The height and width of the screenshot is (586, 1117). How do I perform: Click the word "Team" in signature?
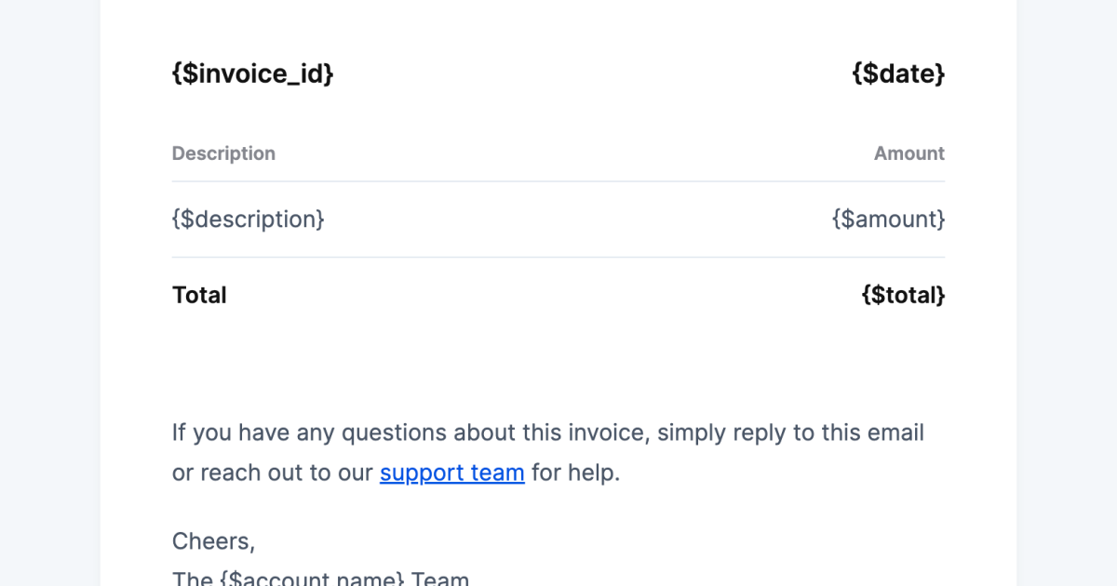tap(440, 579)
